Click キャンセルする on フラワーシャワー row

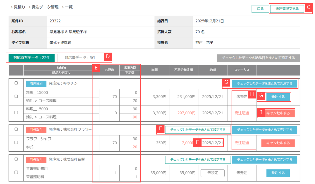pos(278,143)
